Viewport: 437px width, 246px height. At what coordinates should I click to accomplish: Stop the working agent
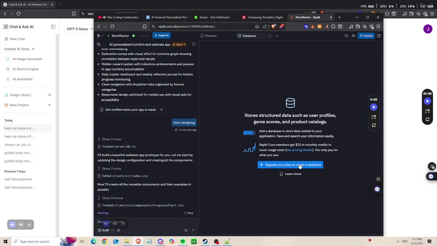[188, 213]
